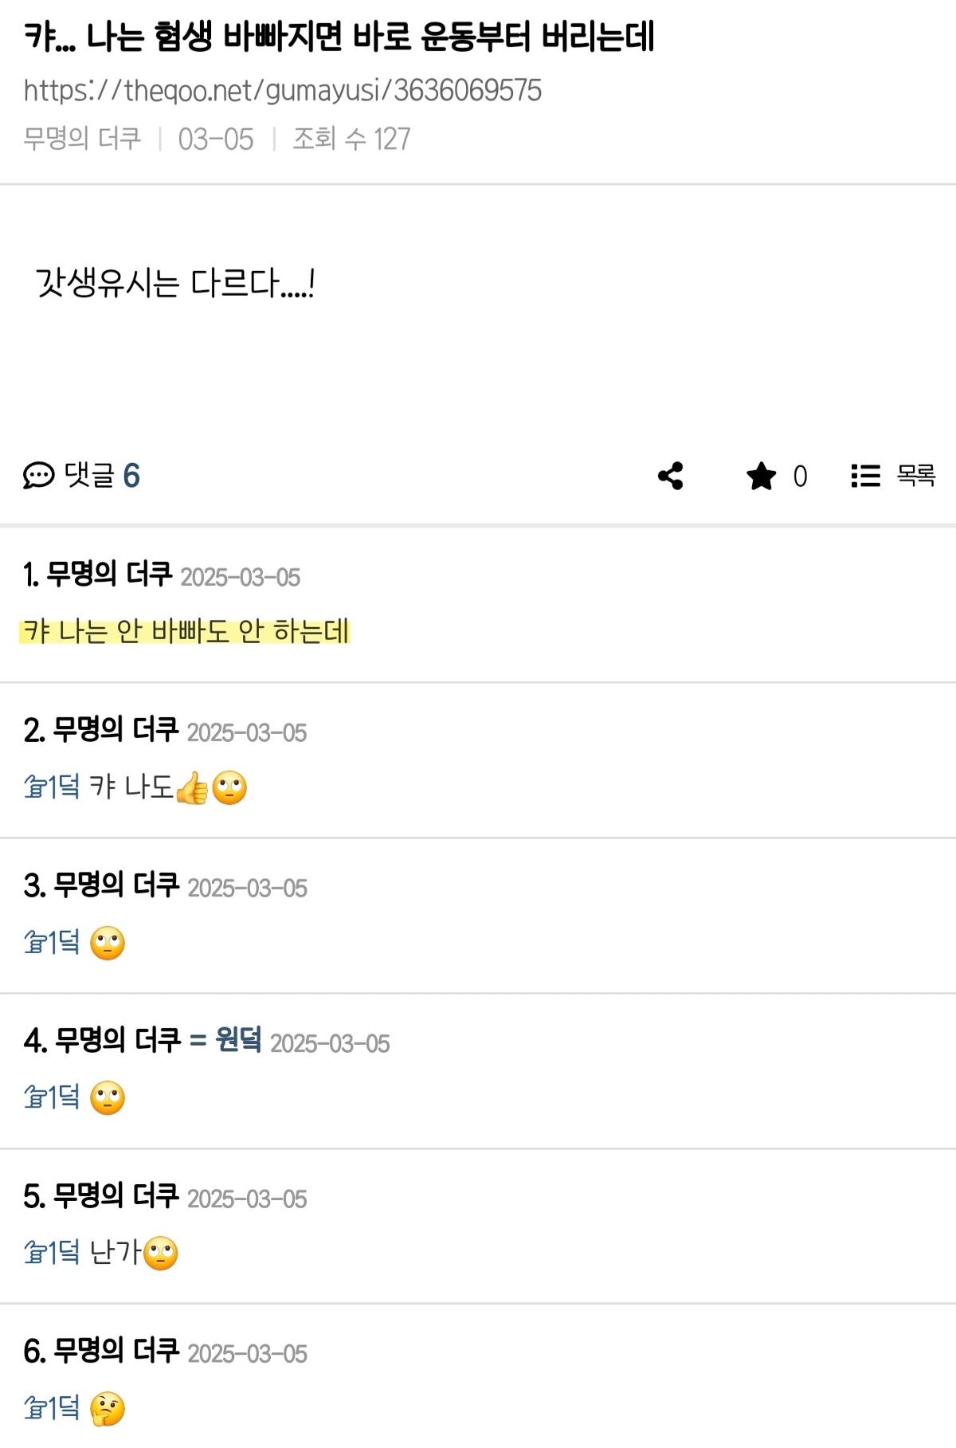Click the eye-roll emoji in comment 4

[x=108, y=1098]
